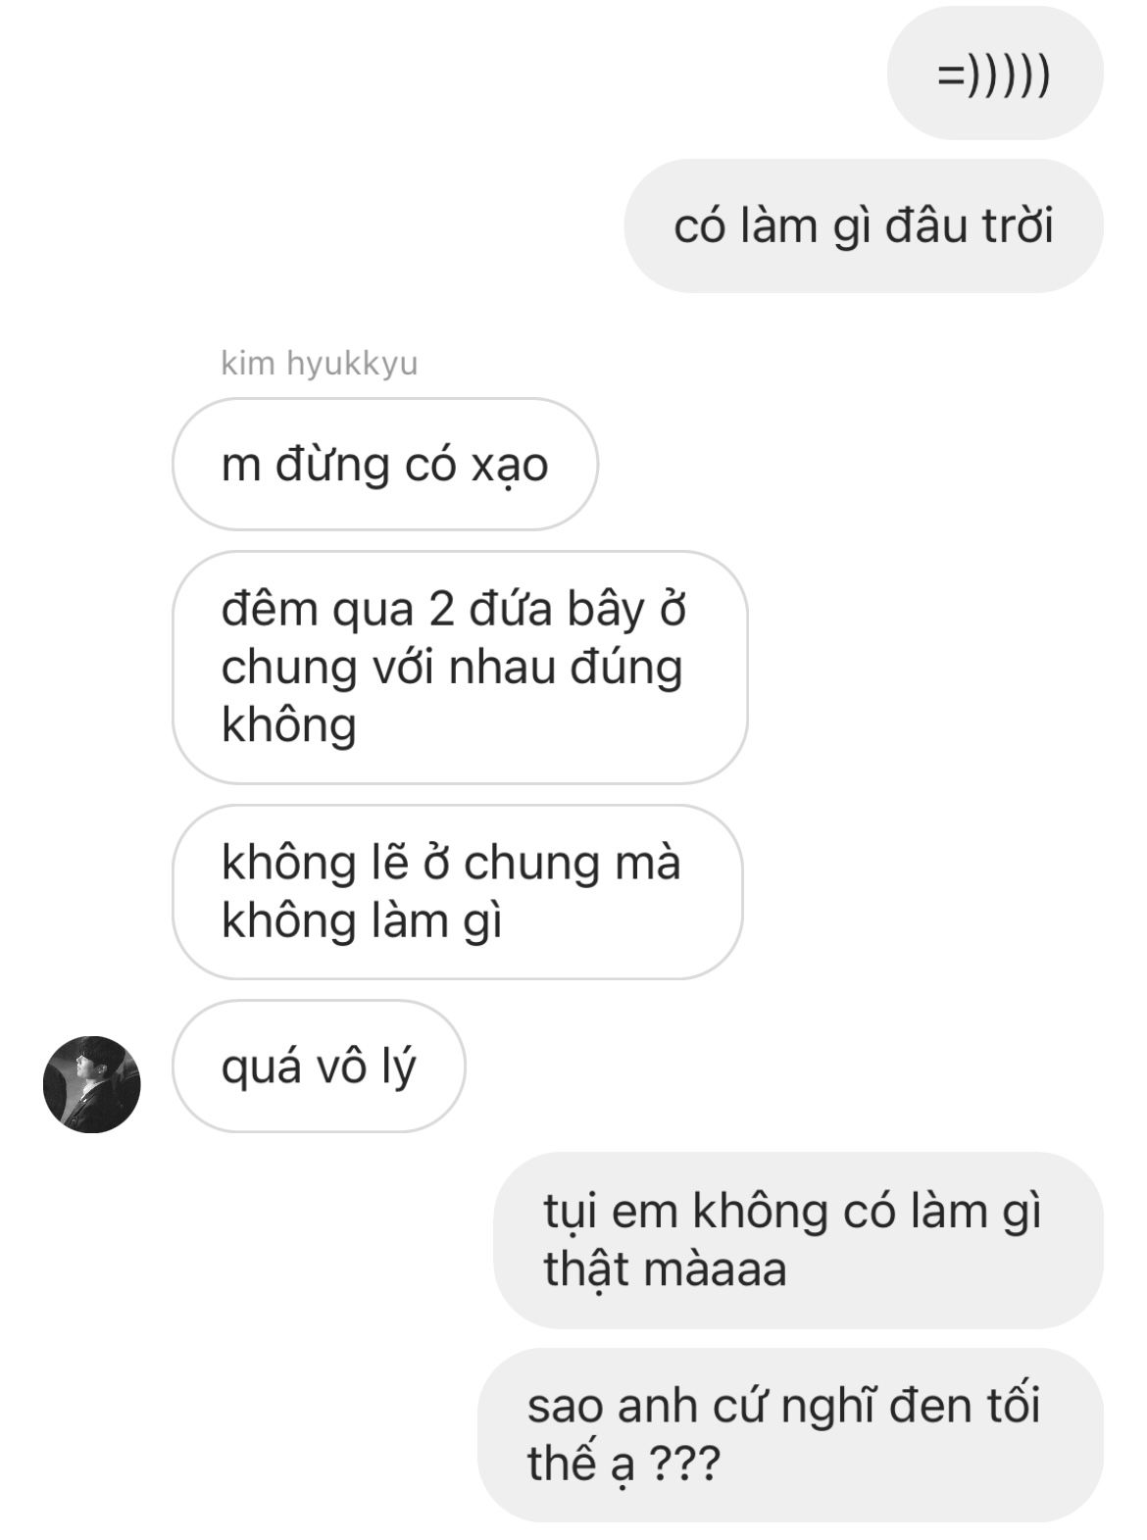Tap the "m đừng có xạo" message bubble
Screen dimensions: 1147x1540
tap(385, 464)
